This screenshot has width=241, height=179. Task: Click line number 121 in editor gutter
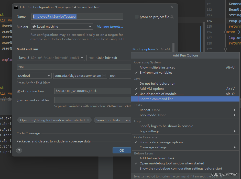coord(209,4)
